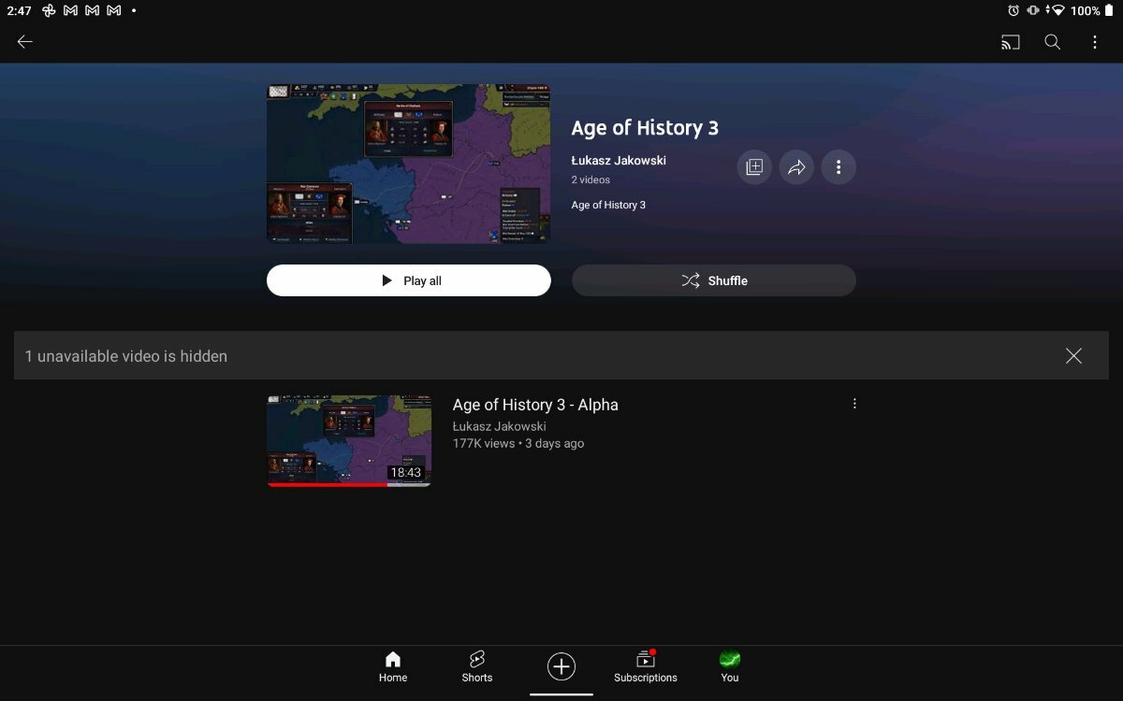Viewport: 1123px width, 701px height.
Task: Tap the Łukasz Jakowski name under Alpha video
Action: (499, 426)
